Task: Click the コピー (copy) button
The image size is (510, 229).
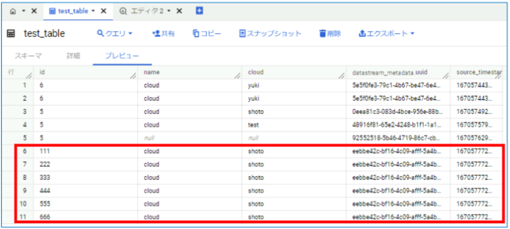Action: coord(206,34)
